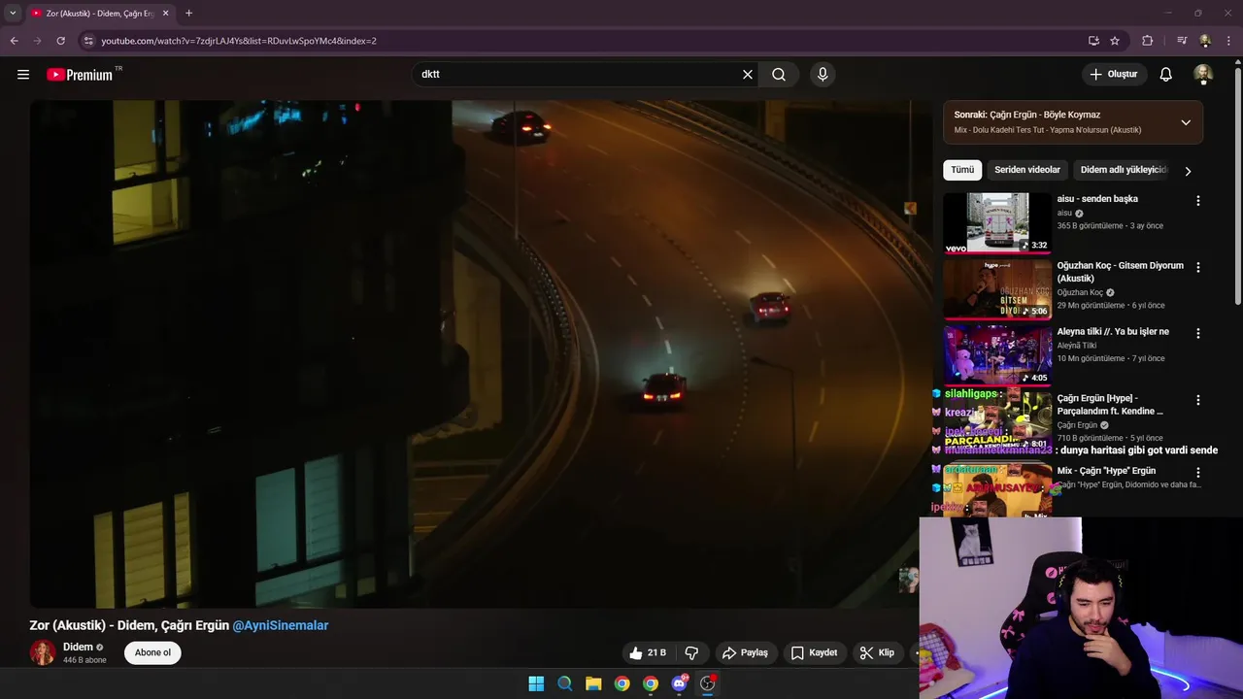
Task: Open the Didem channel avatar
Action: [x=43, y=652]
